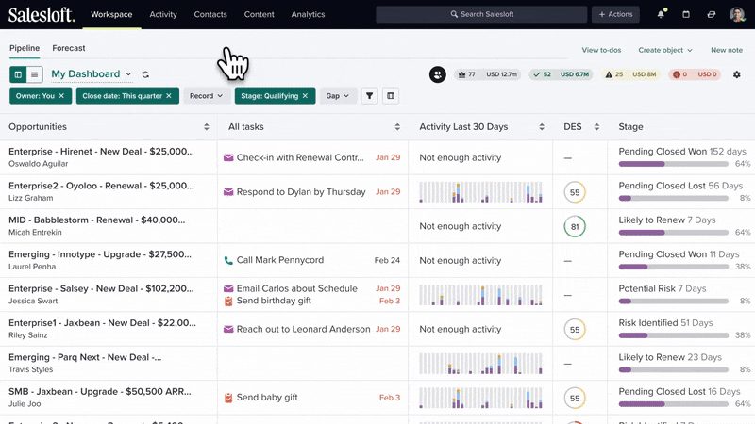
Task: Open the calendar icon in top bar
Action: tap(686, 14)
